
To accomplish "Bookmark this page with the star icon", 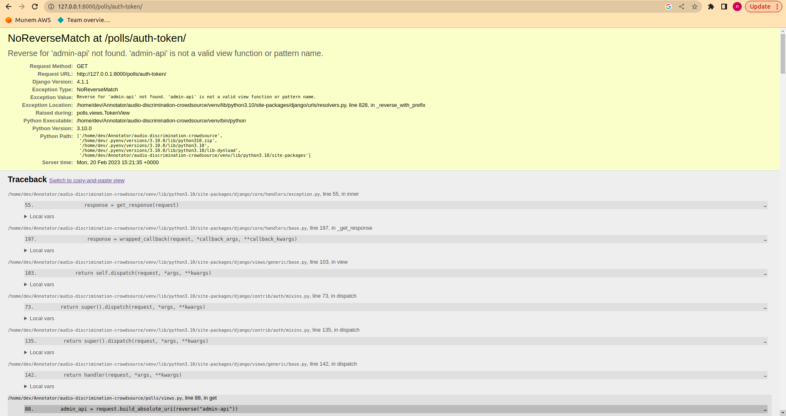I will pos(695,7).
